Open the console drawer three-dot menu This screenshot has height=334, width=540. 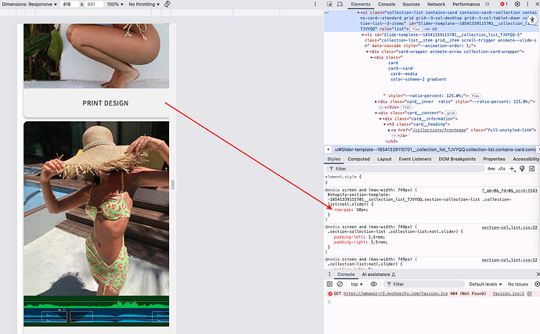pos(329,275)
